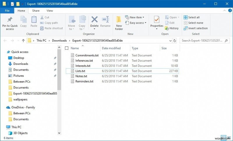The height and width of the screenshot is (141, 233).
Task: Click Downloads in the address breadcrumb
Action: click(59, 40)
